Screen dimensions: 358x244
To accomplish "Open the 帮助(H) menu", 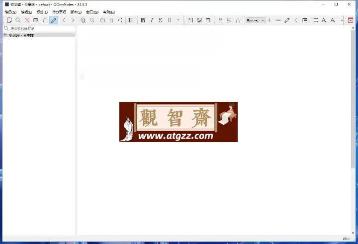I will point(109,12).
